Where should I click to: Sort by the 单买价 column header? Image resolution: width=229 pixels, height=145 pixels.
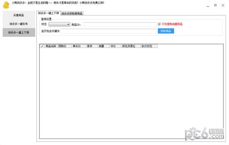click(79, 46)
